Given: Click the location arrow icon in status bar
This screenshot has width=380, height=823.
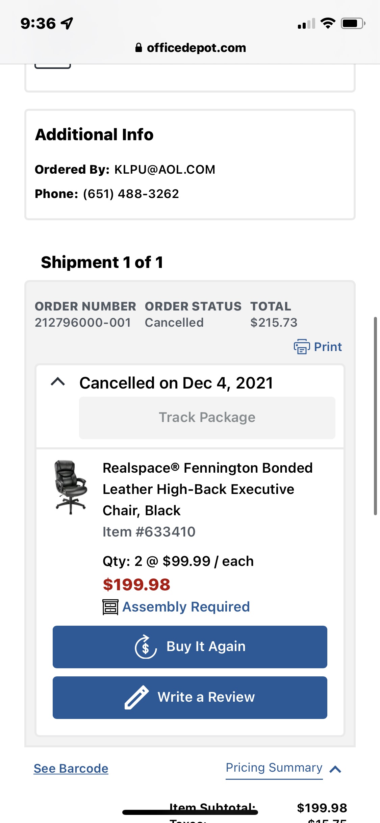Looking at the screenshot, I should (x=67, y=22).
